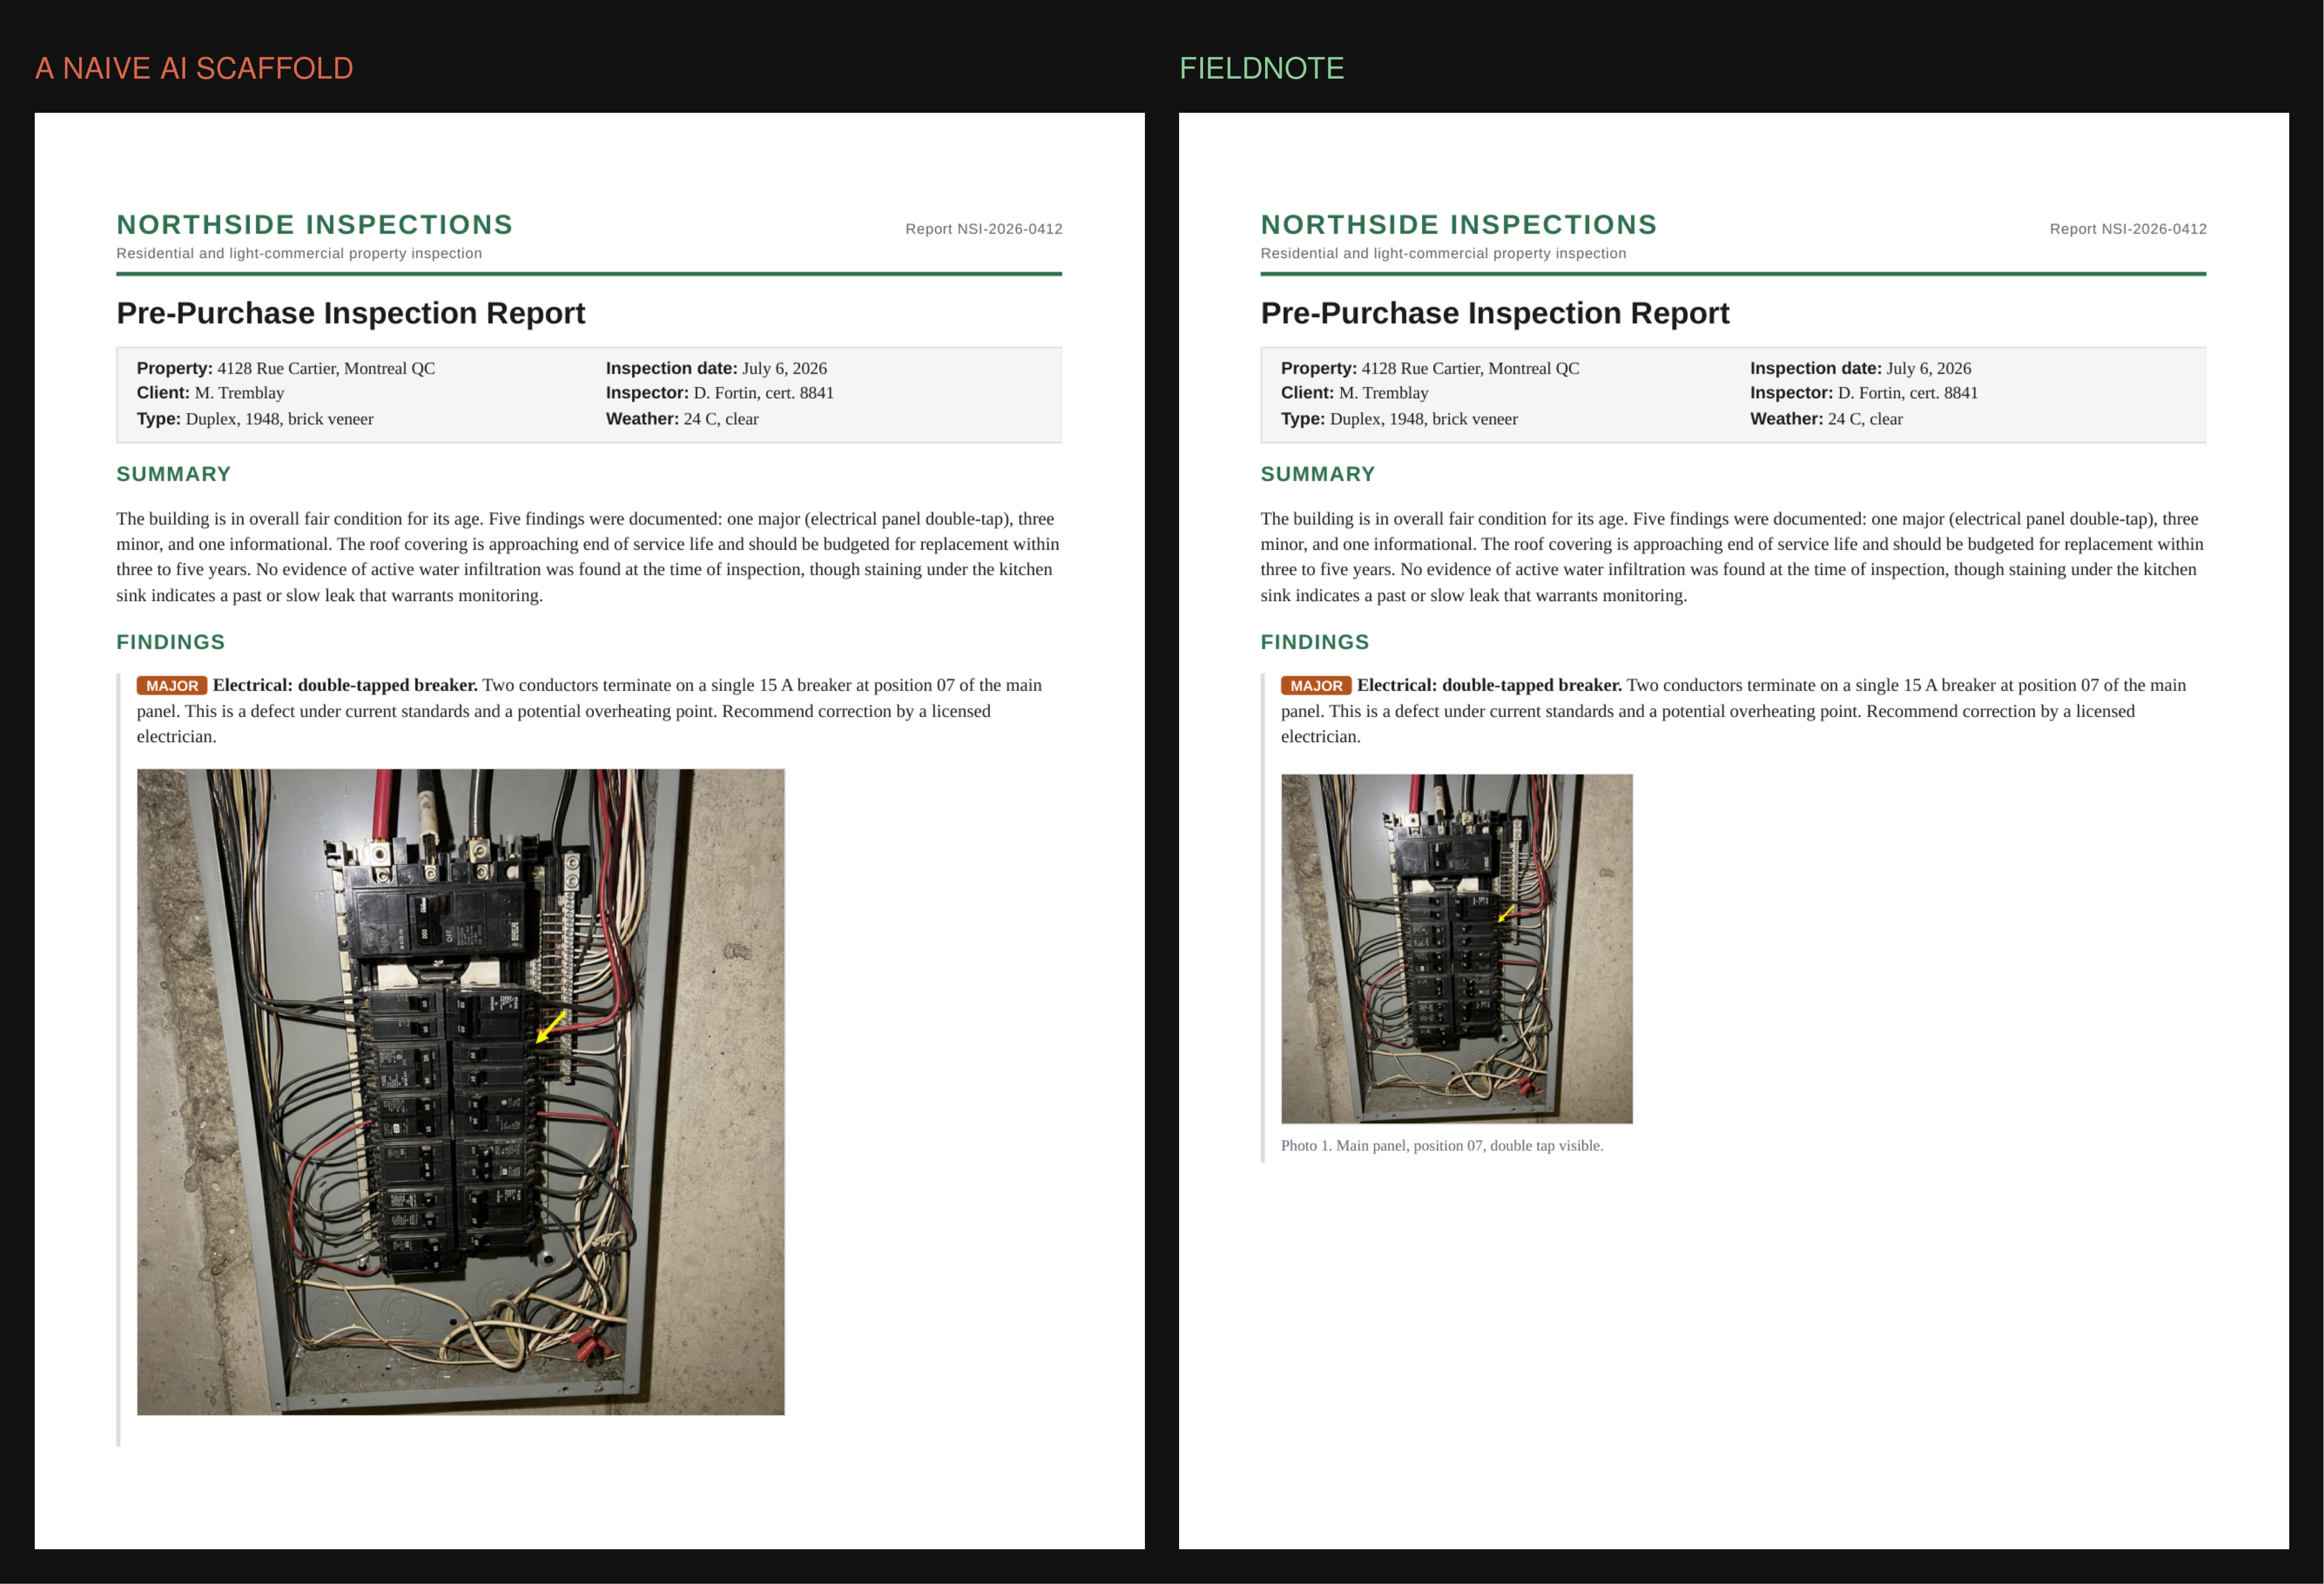Click "Inspection date: July 6, 2026" in Fieldnote page
2324x1584 pixels.
click(1860, 368)
